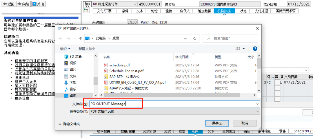Image resolution: width=313 pixels, height=138 pixels.
Task: Click the forward arrow in the save dialog
Action: point(68,38)
